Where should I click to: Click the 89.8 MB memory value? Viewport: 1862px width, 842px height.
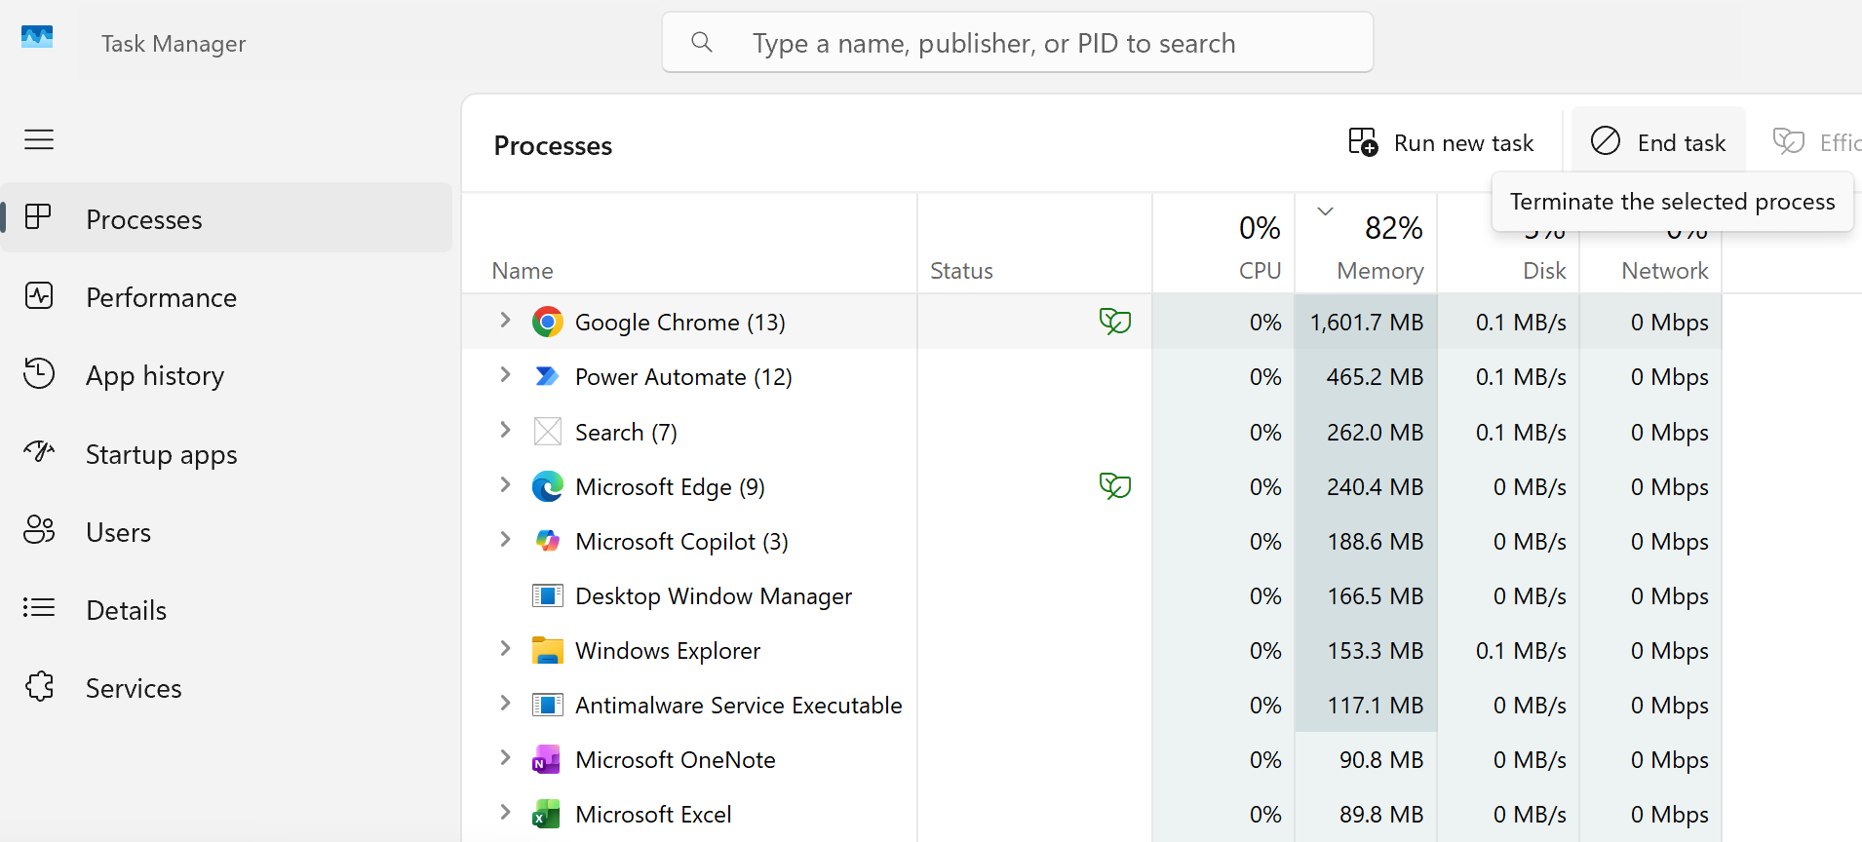click(1381, 814)
